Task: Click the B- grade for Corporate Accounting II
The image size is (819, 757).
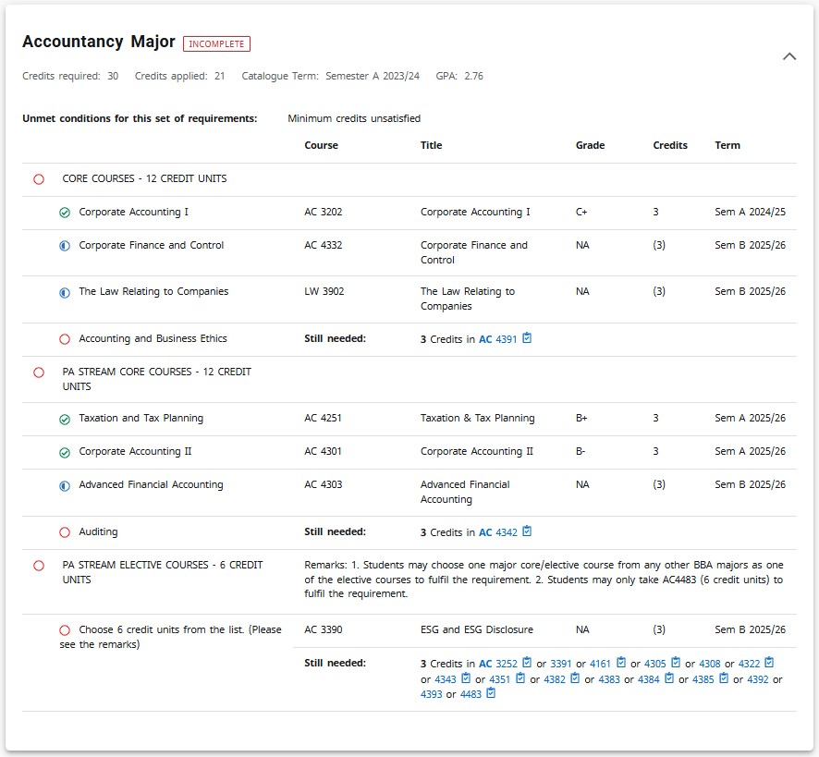Action: [x=581, y=451]
